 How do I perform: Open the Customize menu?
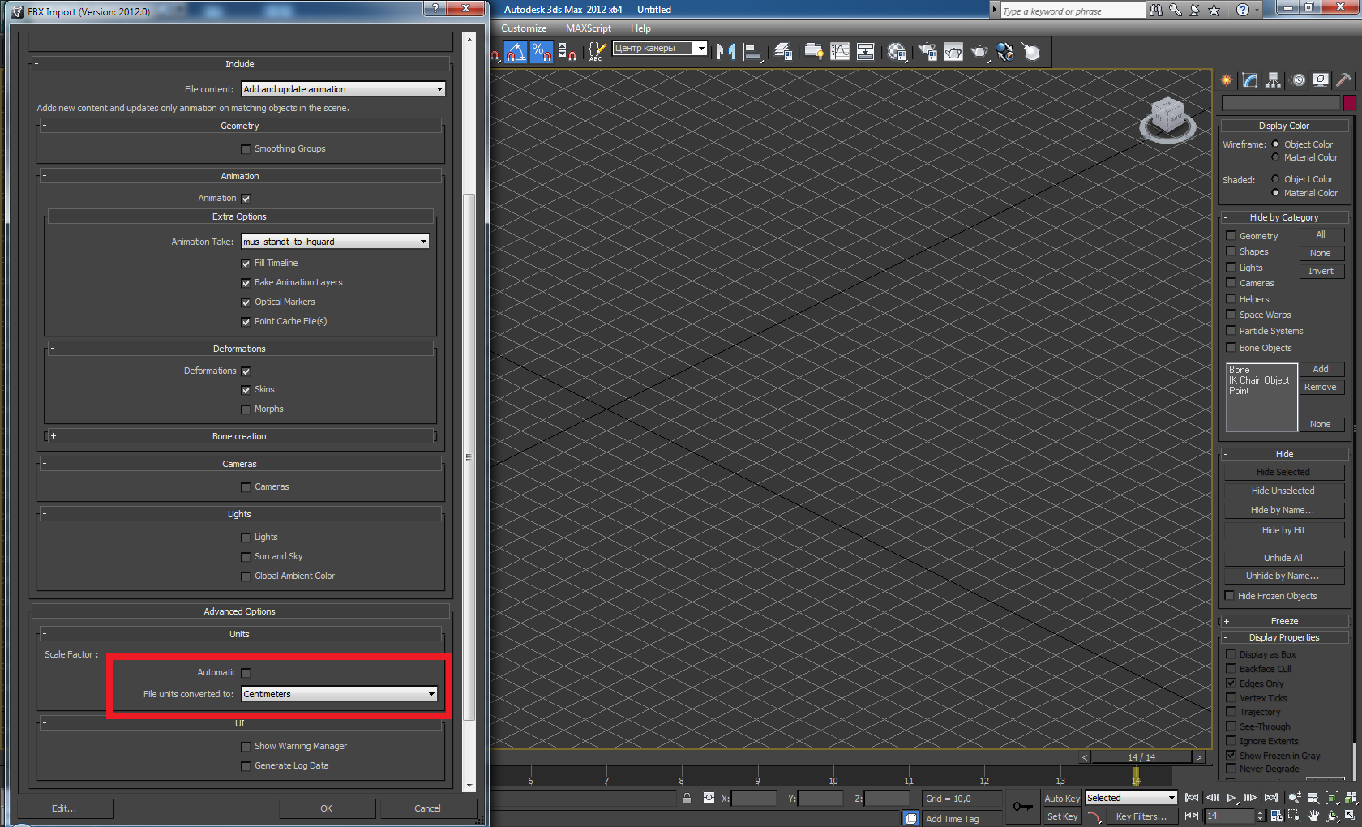524,28
